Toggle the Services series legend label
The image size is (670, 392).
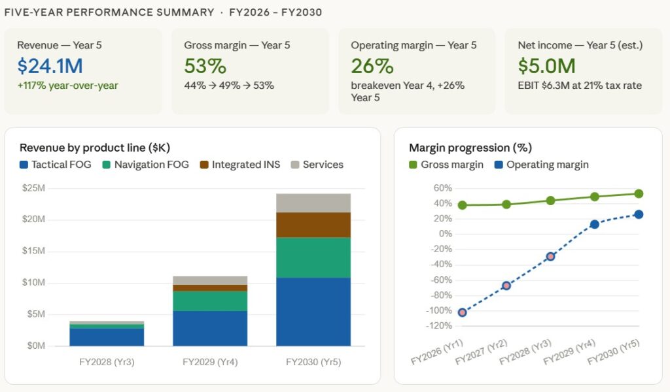point(323,165)
